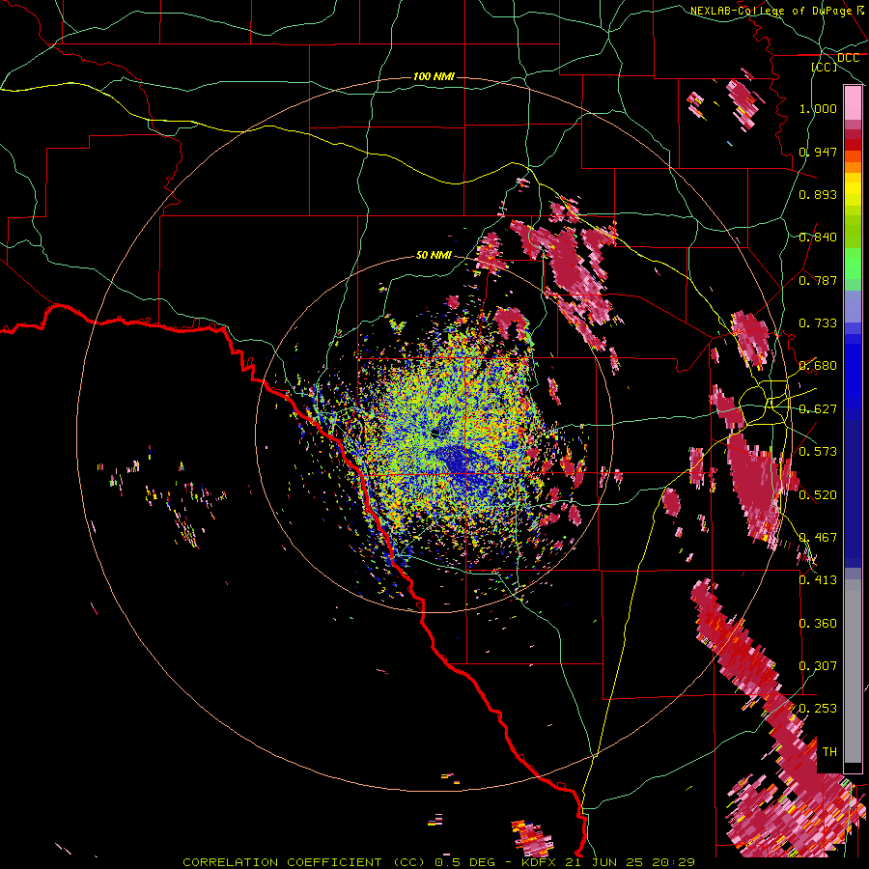Select the 0.947 legend value
The height and width of the screenshot is (869, 869).
818,152
